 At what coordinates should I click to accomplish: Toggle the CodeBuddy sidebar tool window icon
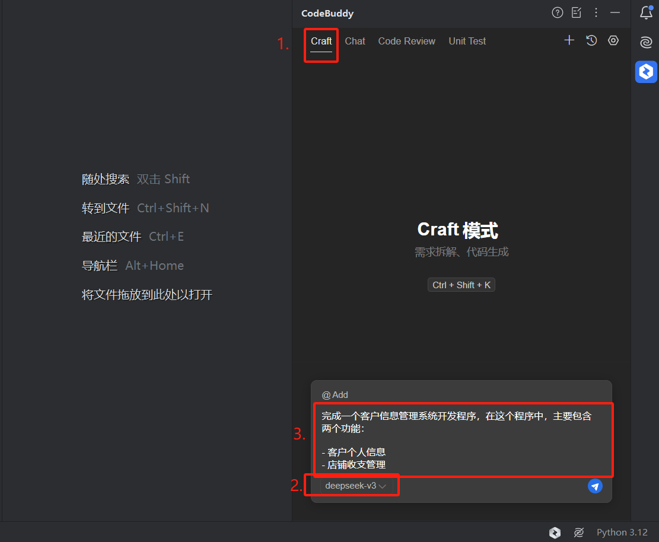coord(646,72)
